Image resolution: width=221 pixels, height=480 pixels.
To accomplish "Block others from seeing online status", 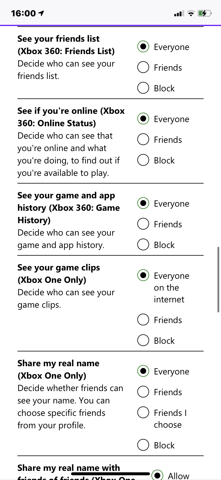I will tap(143, 160).
